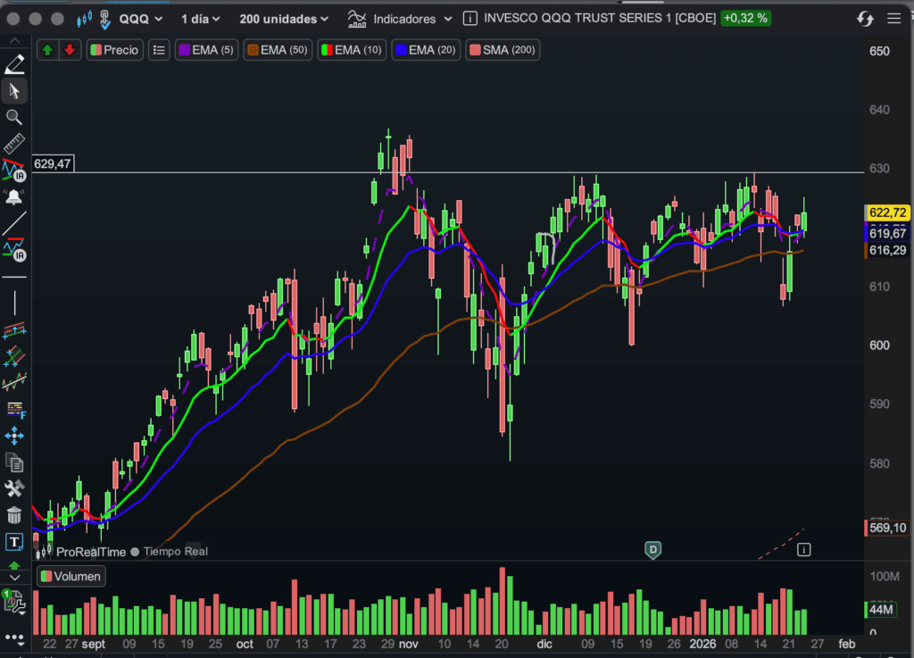The height and width of the screenshot is (658, 914).
Task: Select the pencil drawing tool
Action: [14, 64]
